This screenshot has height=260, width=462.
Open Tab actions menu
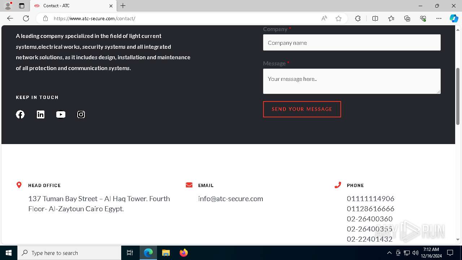point(22,6)
